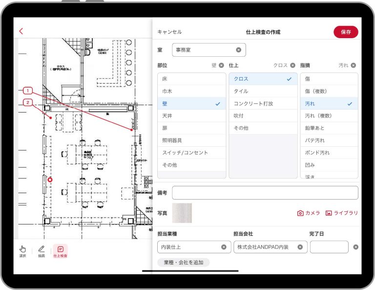Tap the attached photo thumbnail
The width and height of the screenshot is (375, 290).
182,213
